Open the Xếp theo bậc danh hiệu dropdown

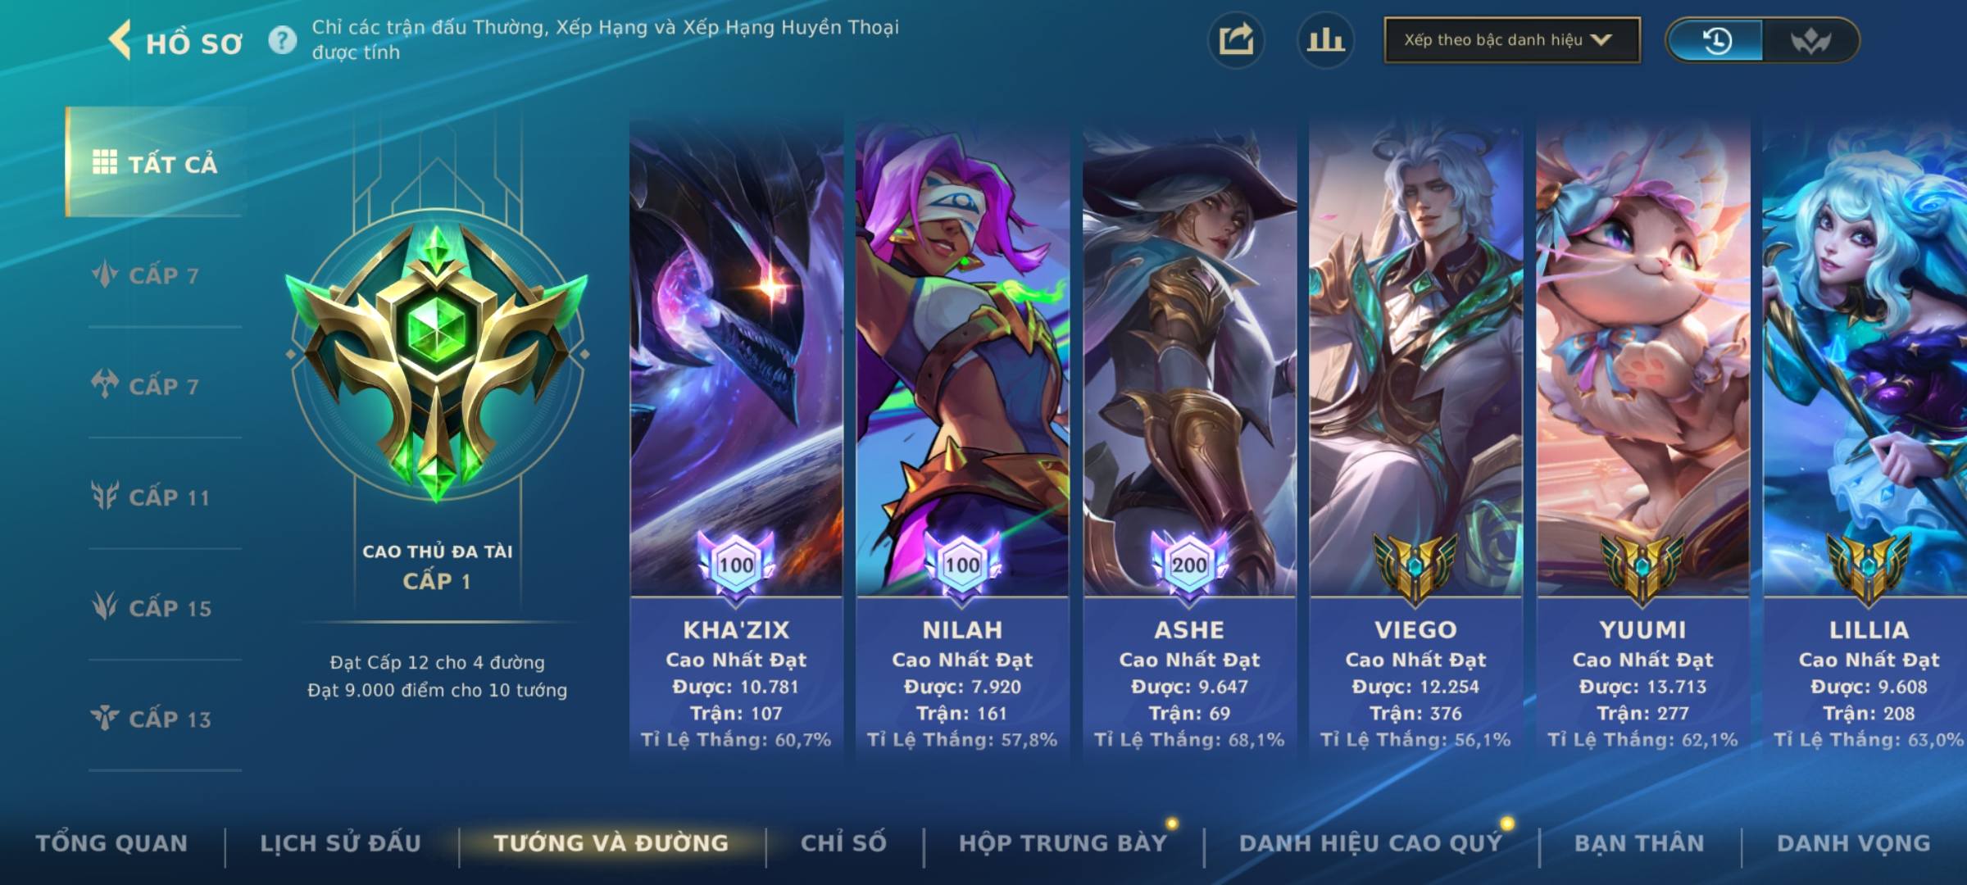click(x=1512, y=40)
